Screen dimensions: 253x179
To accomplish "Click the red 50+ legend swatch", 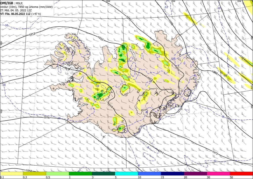I will tap(241, 173).
